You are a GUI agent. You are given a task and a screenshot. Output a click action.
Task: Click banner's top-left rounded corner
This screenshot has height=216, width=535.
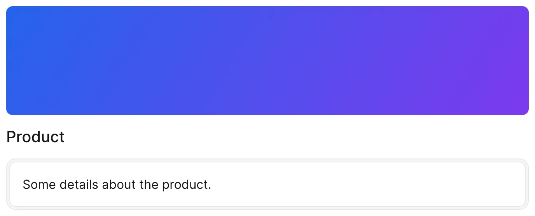[9, 9]
